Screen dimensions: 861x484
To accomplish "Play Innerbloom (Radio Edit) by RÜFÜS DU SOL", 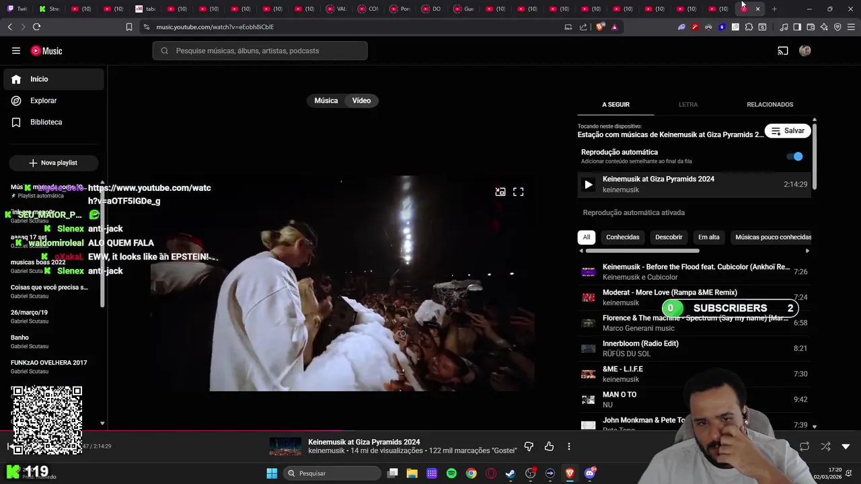I will (x=694, y=348).
